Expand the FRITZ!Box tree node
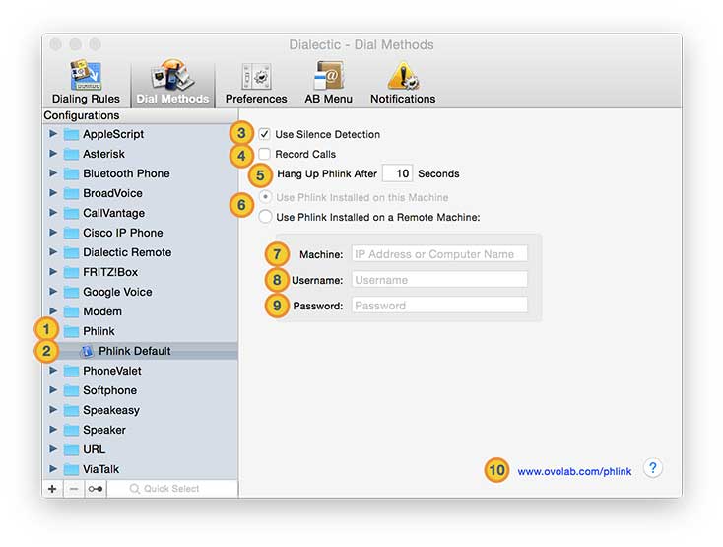Screen dimensions: 723x547 pyautogui.click(x=53, y=272)
